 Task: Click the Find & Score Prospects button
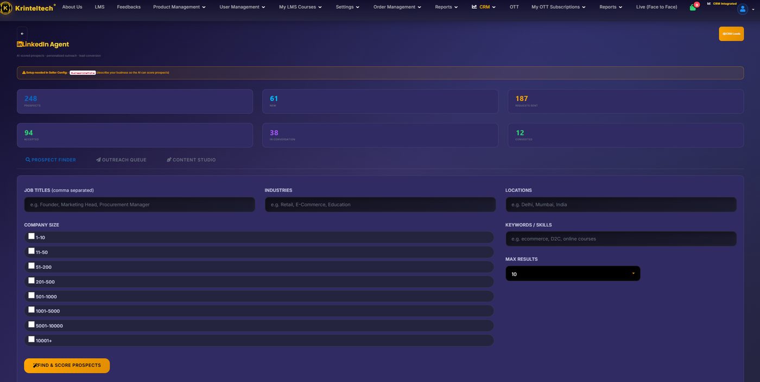tap(67, 366)
